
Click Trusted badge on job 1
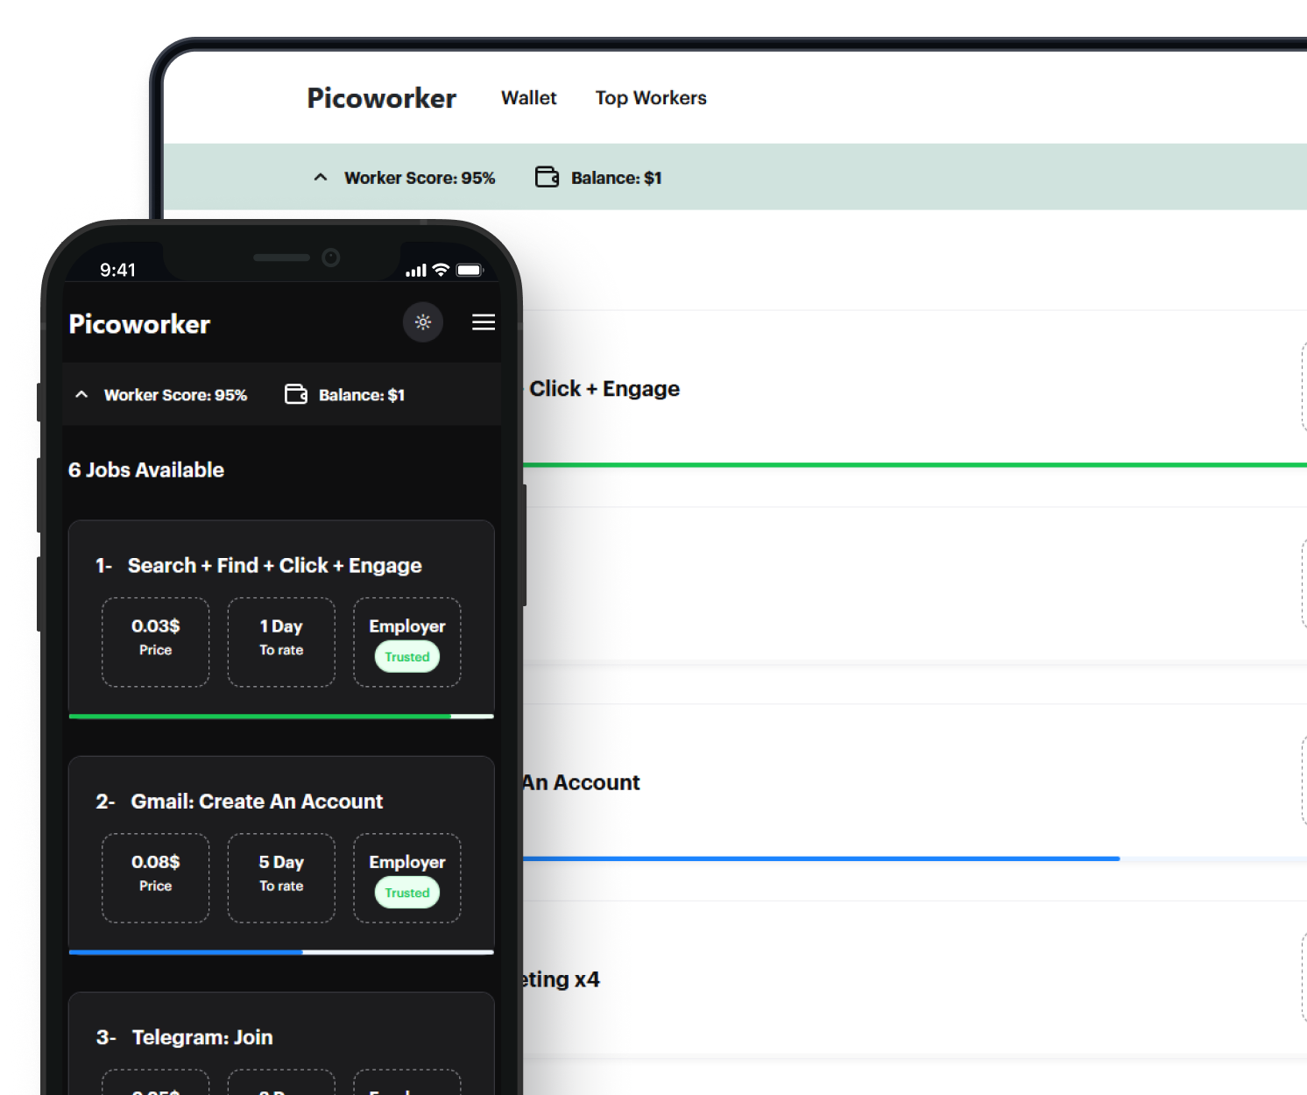(x=407, y=657)
